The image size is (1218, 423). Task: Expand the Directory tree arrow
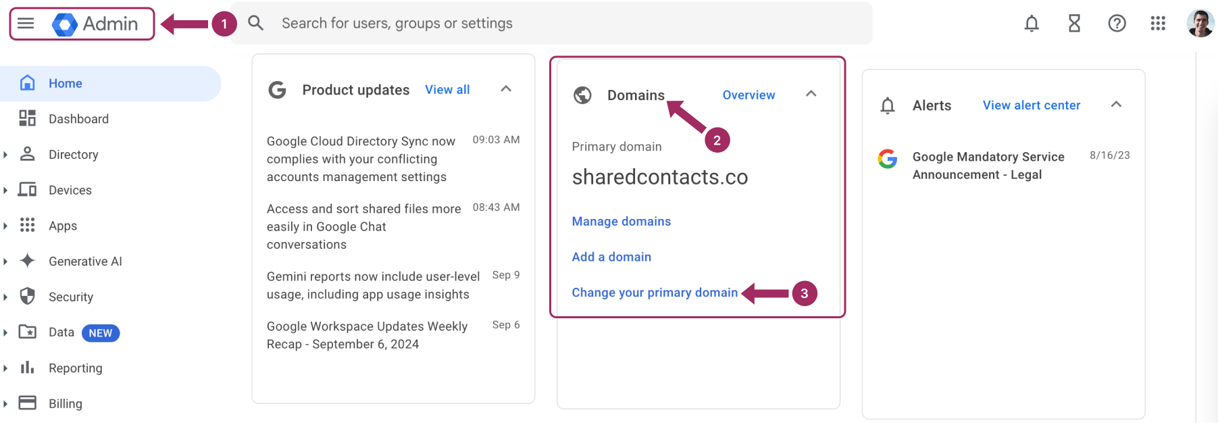tap(5, 155)
